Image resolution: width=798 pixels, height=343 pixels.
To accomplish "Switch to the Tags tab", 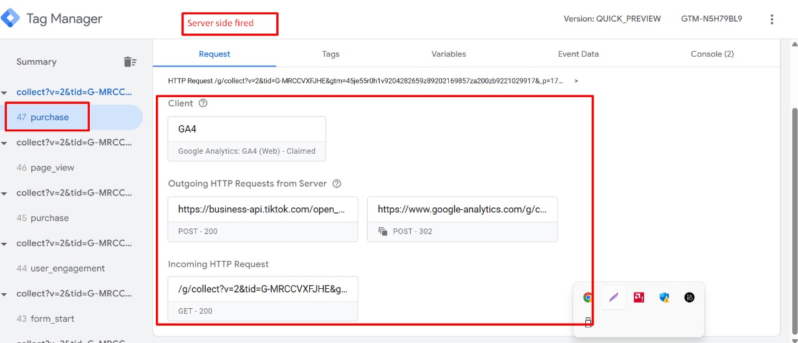I will (330, 54).
